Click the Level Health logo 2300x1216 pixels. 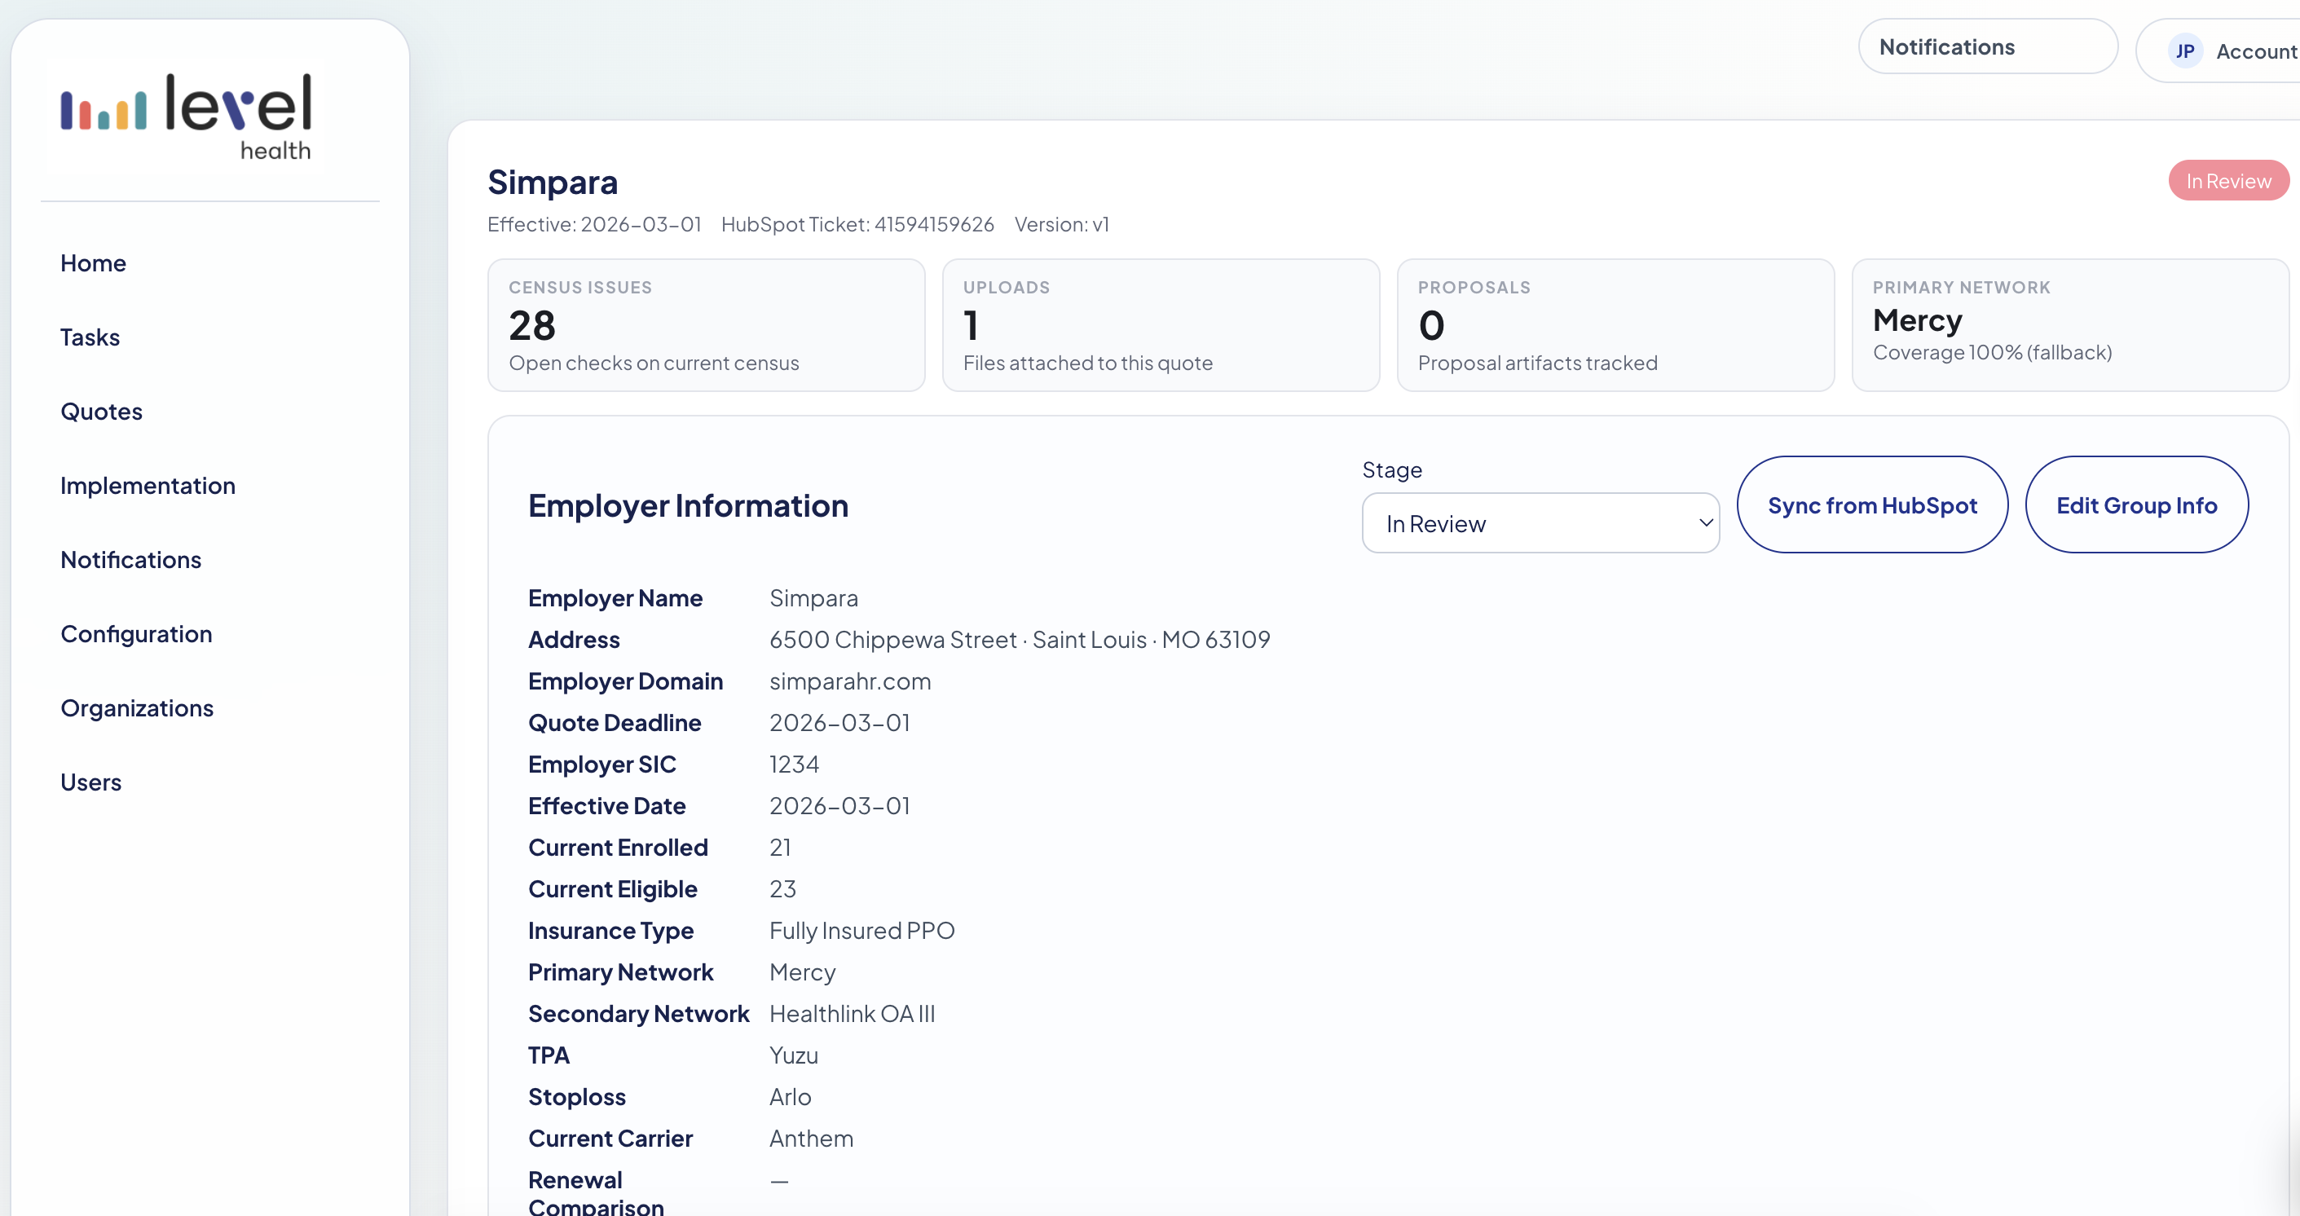tap(186, 117)
